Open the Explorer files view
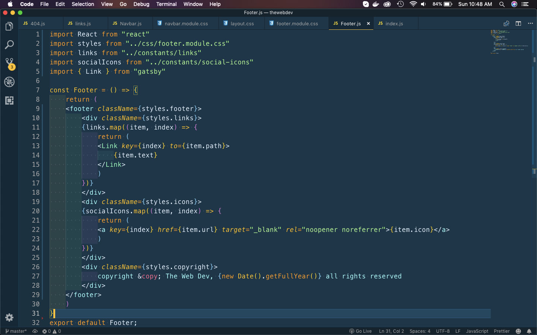The width and height of the screenshot is (537, 335). pos(9,26)
